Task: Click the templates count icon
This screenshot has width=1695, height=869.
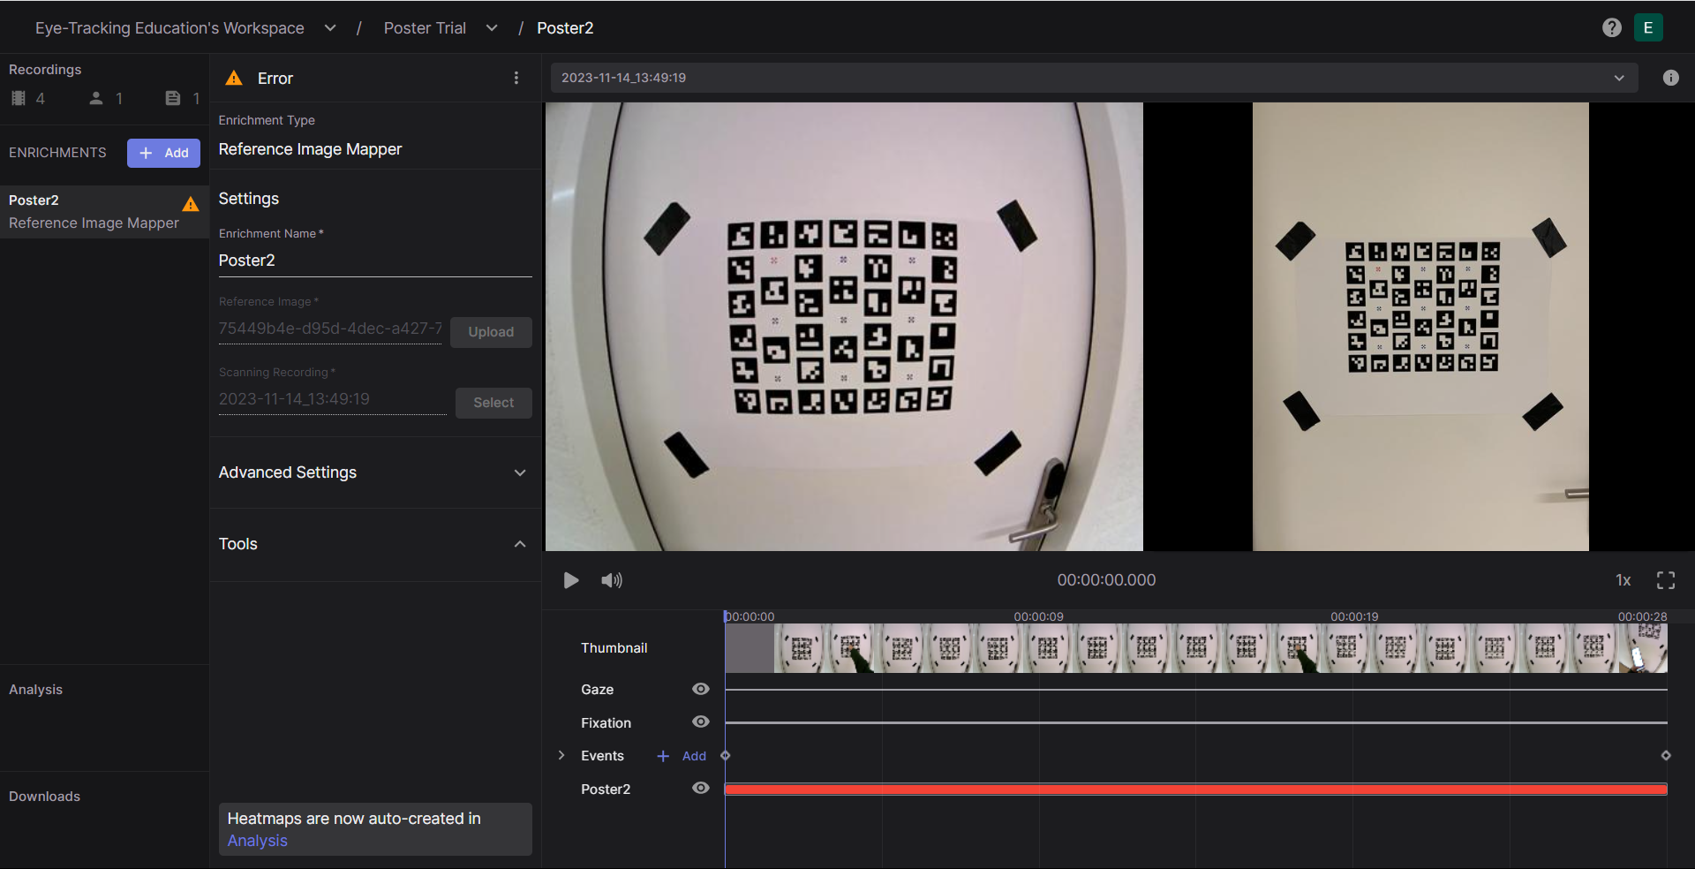Action: pos(173,98)
